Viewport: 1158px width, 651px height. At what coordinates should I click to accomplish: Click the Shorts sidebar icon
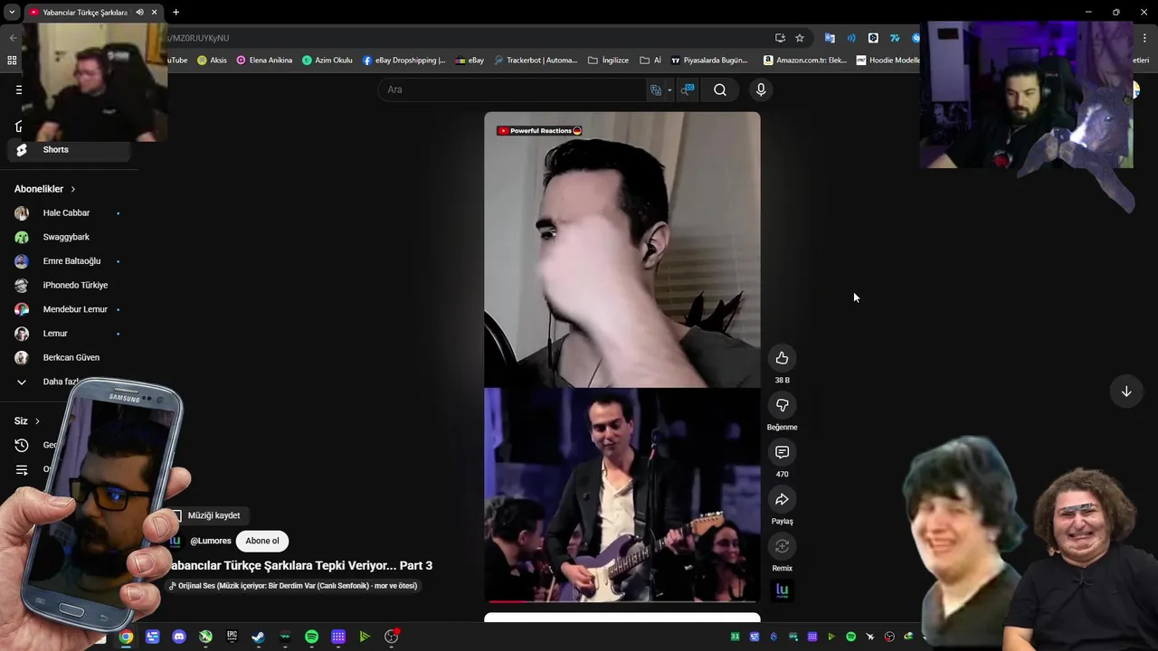(22, 149)
